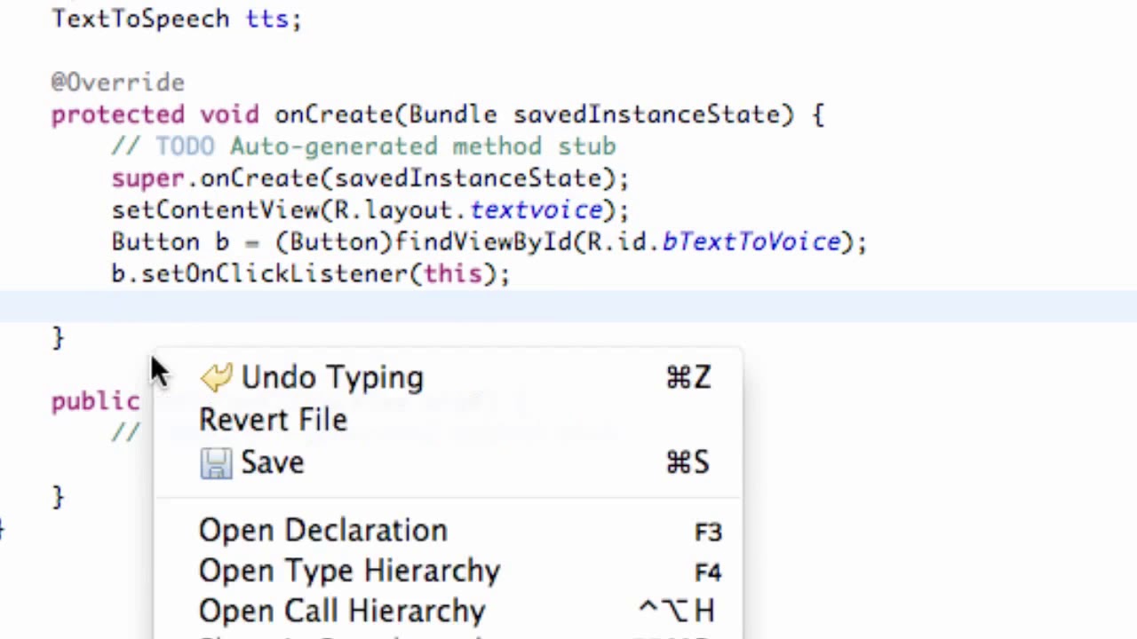This screenshot has height=639, width=1137.
Task: Click the public keyword below onCreate
Action: pos(95,402)
